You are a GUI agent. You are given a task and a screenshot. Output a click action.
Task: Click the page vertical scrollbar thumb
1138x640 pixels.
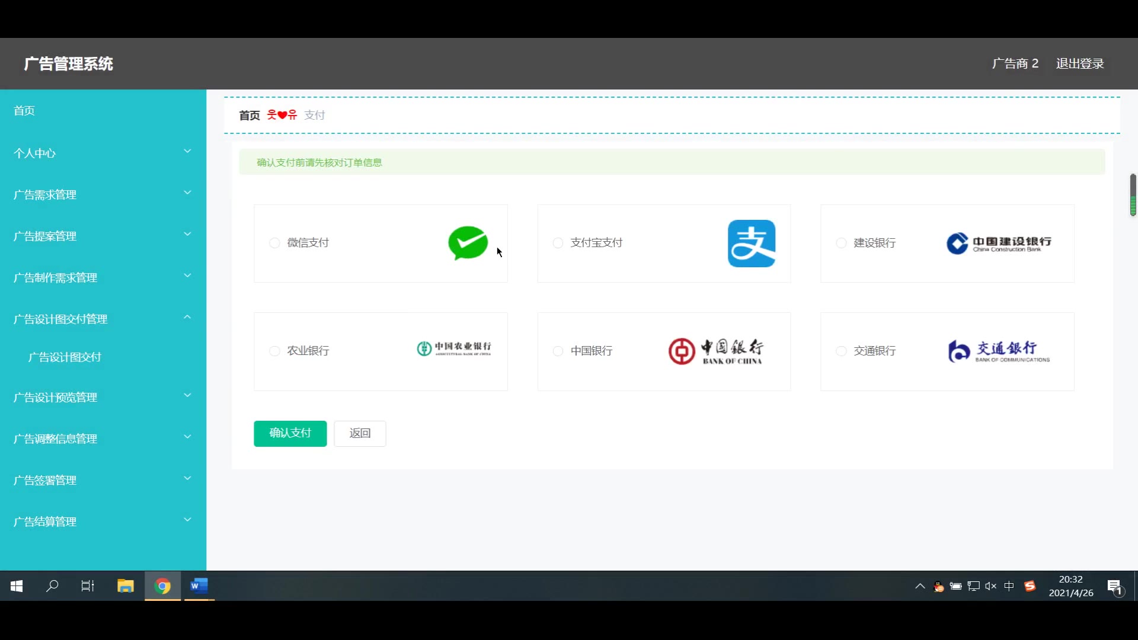pyautogui.click(x=1133, y=195)
